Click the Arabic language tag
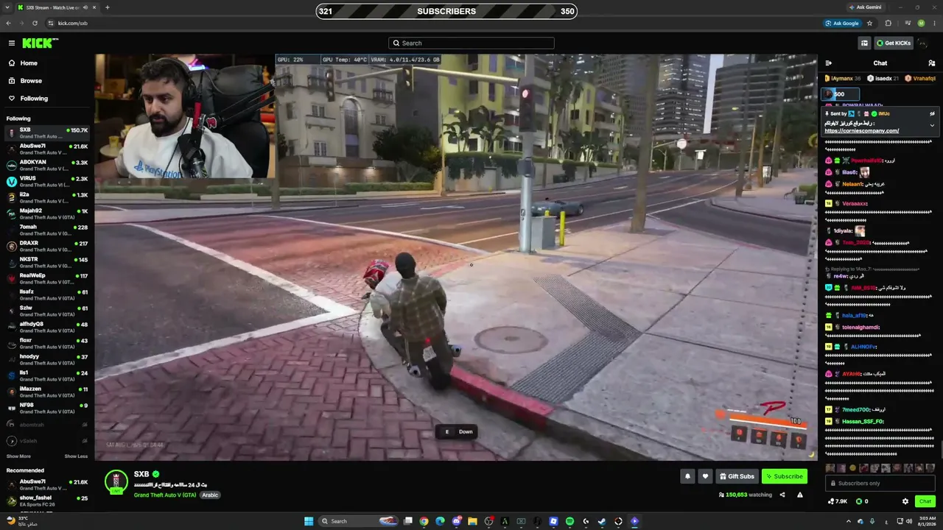943x530 pixels. point(211,495)
